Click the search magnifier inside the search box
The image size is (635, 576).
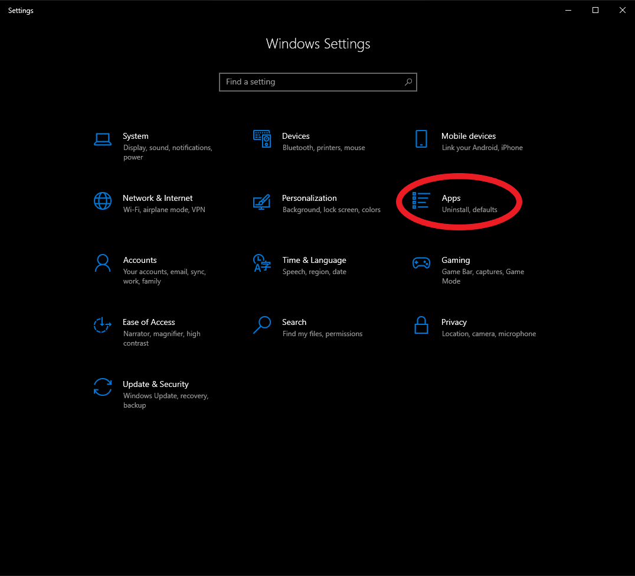point(408,82)
